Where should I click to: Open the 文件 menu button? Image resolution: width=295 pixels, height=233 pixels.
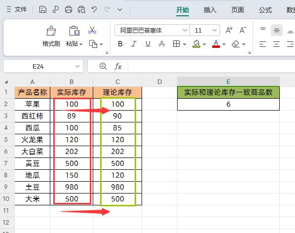pyautogui.click(x=17, y=9)
